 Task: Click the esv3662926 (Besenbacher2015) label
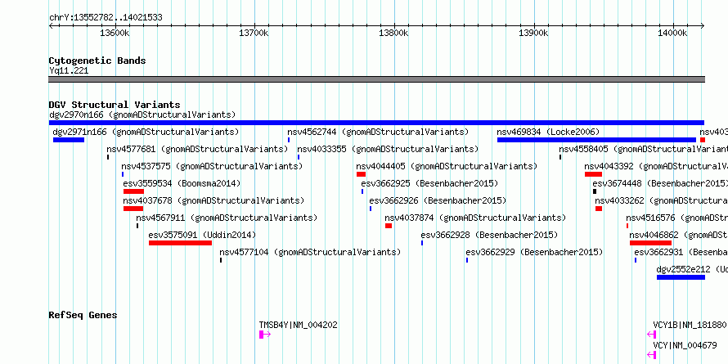pos(438,200)
